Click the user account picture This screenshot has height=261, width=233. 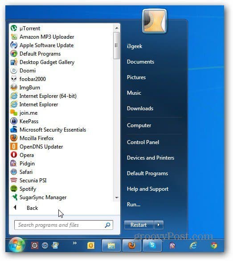pos(155,20)
